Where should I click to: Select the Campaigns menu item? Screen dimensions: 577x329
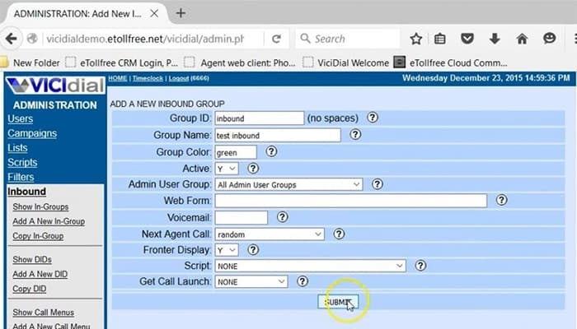click(x=32, y=133)
